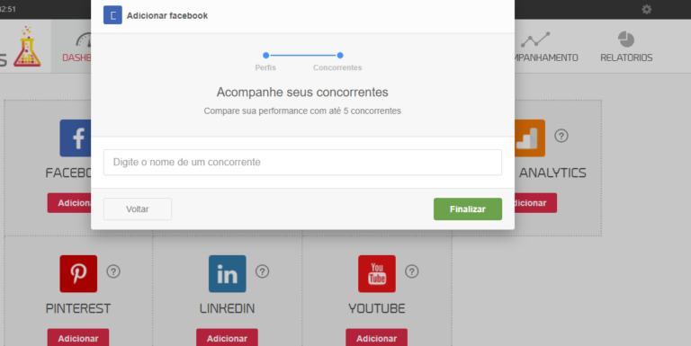
Task: Click the blue C icon in dialog header
Action: 112,15
